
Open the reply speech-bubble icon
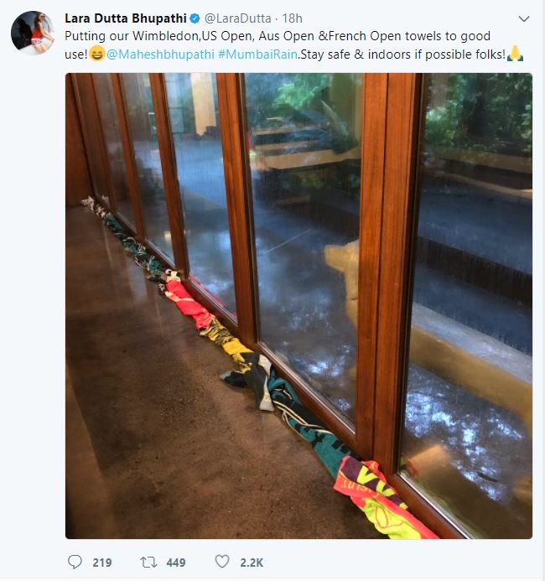tap(75, 562)
